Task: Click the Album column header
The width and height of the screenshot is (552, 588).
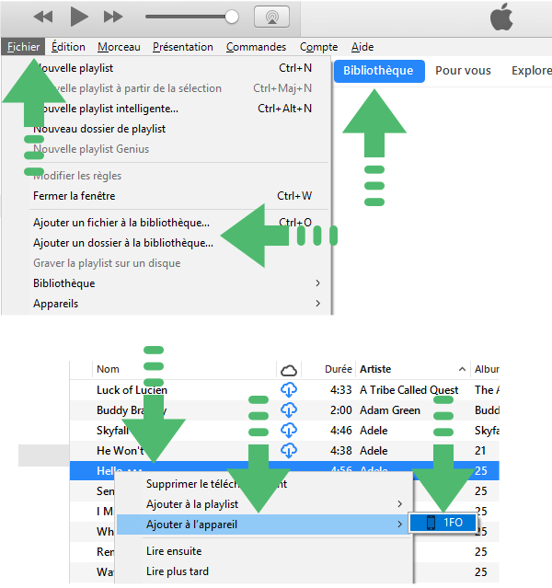Action: [487, 369]
